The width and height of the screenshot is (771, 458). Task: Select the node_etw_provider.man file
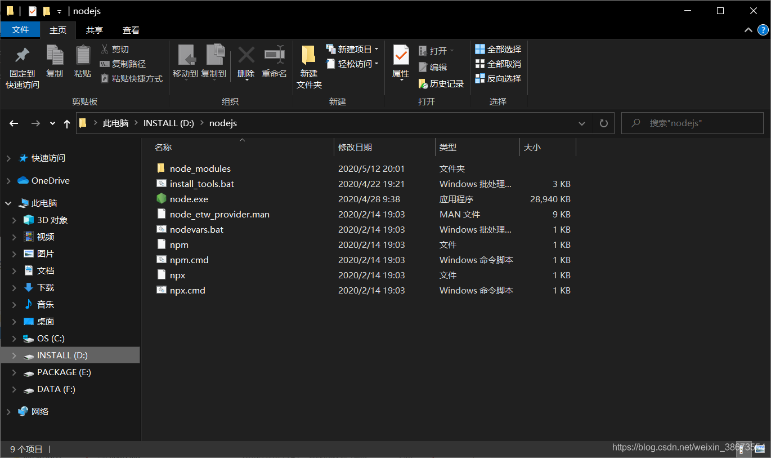(219, 214)
